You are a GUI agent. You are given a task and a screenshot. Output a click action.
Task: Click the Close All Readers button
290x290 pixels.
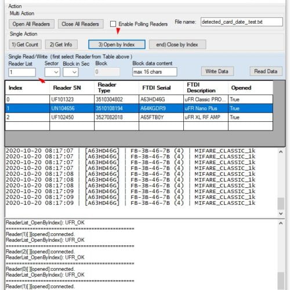(81, 24)
